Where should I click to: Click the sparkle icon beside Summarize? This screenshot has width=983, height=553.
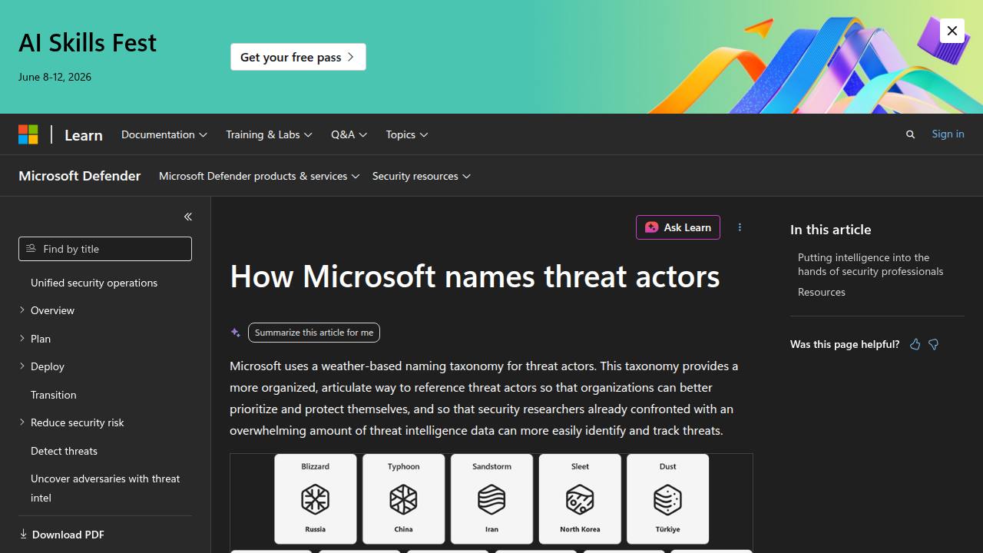[x=236, y=333]
